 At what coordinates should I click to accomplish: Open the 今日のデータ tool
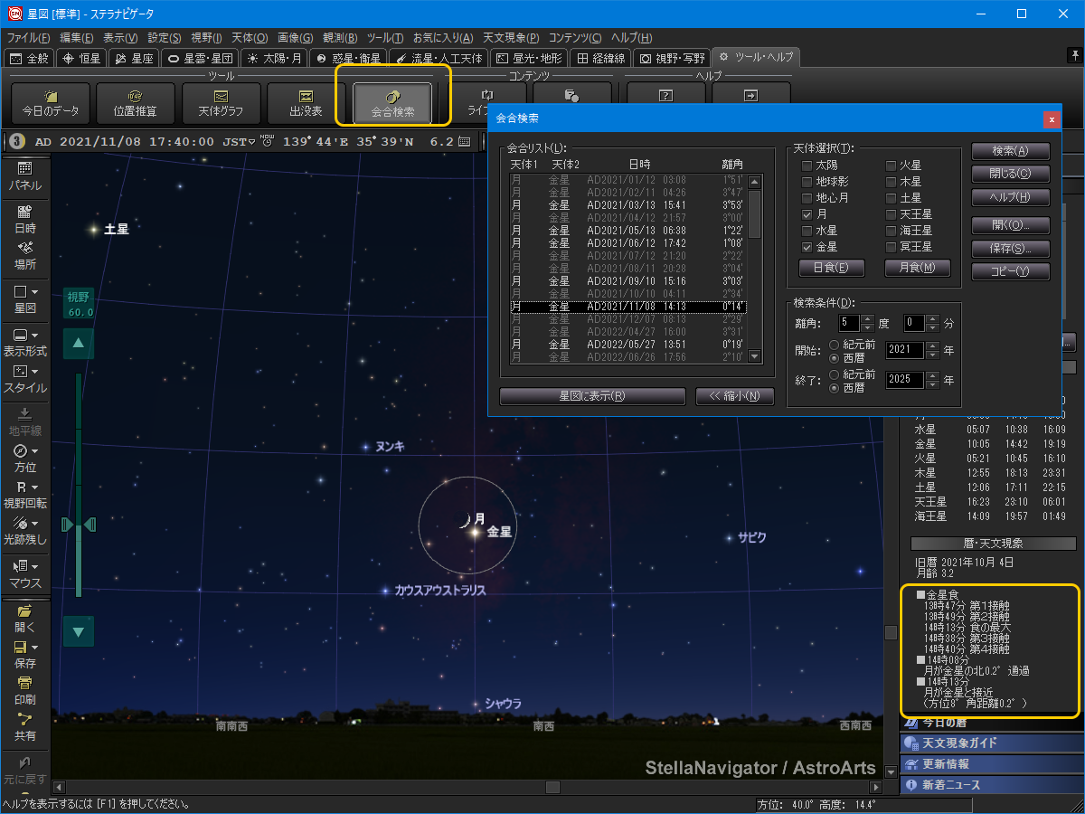click(x=51, y=103)
